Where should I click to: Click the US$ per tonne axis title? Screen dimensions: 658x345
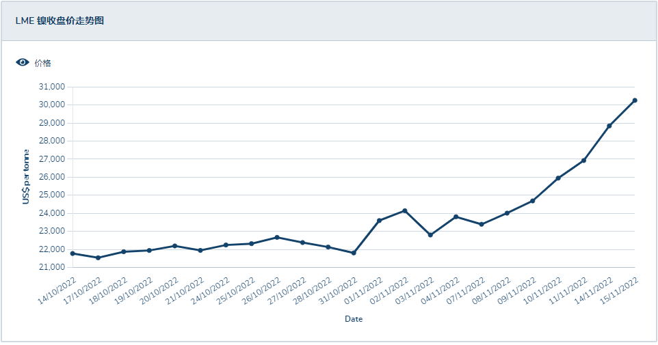click(x=26, y=176)
